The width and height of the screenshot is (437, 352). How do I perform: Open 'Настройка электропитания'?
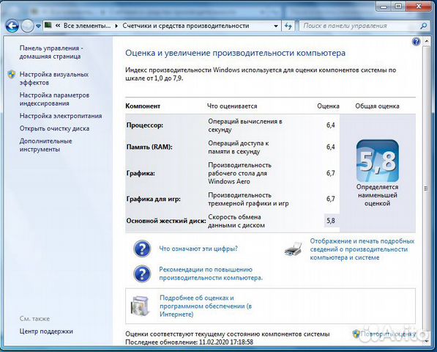click(x=61, y=116)
